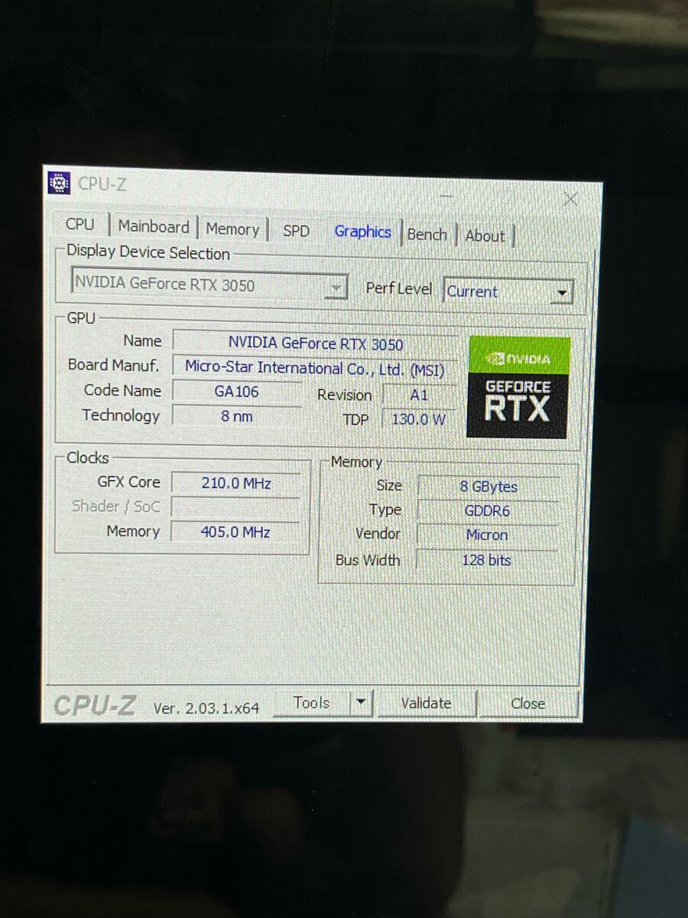Go to the Memory tab

click(232, 229)
